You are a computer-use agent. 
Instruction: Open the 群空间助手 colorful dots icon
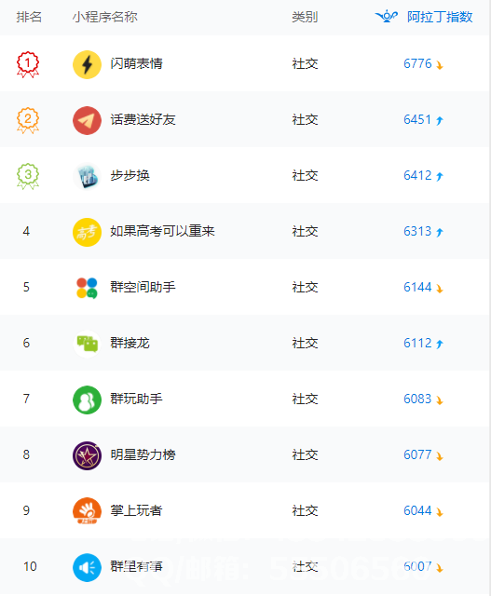tap(87, 288)
